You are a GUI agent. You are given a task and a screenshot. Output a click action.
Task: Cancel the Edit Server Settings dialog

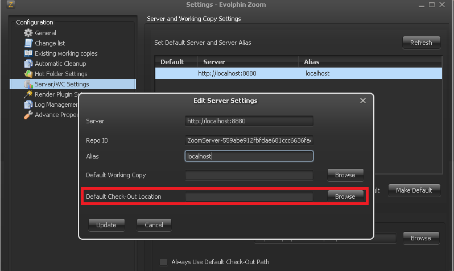[x=154, y=225]
